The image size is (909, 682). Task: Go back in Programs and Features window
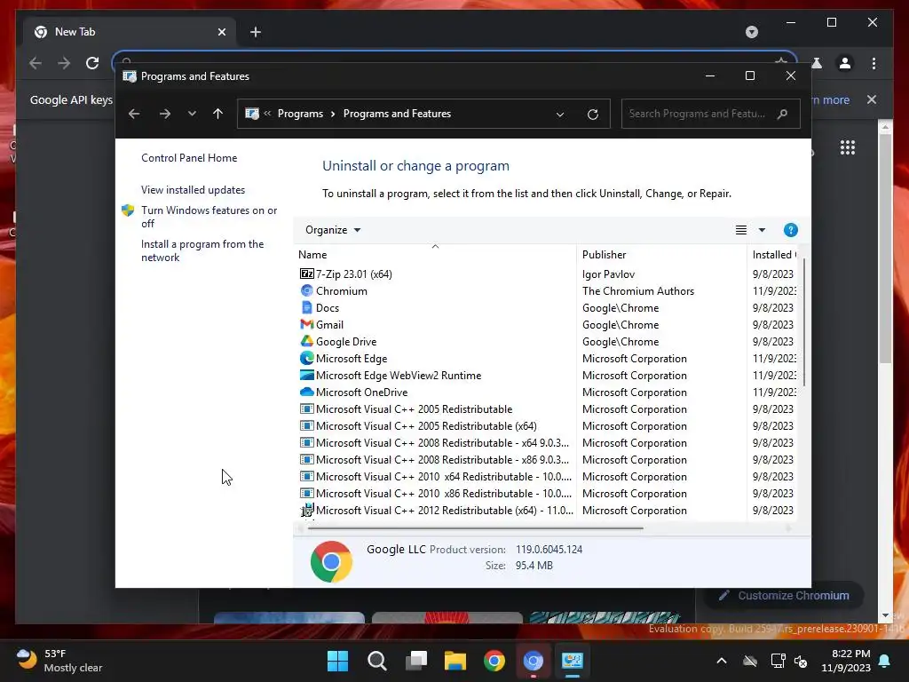click(134, 114)
